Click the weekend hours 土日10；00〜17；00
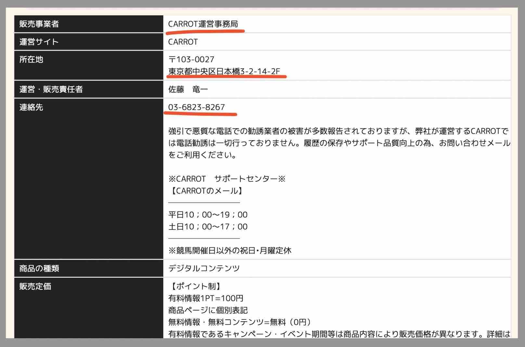The image size is (525, 347). tap(207, 226)
